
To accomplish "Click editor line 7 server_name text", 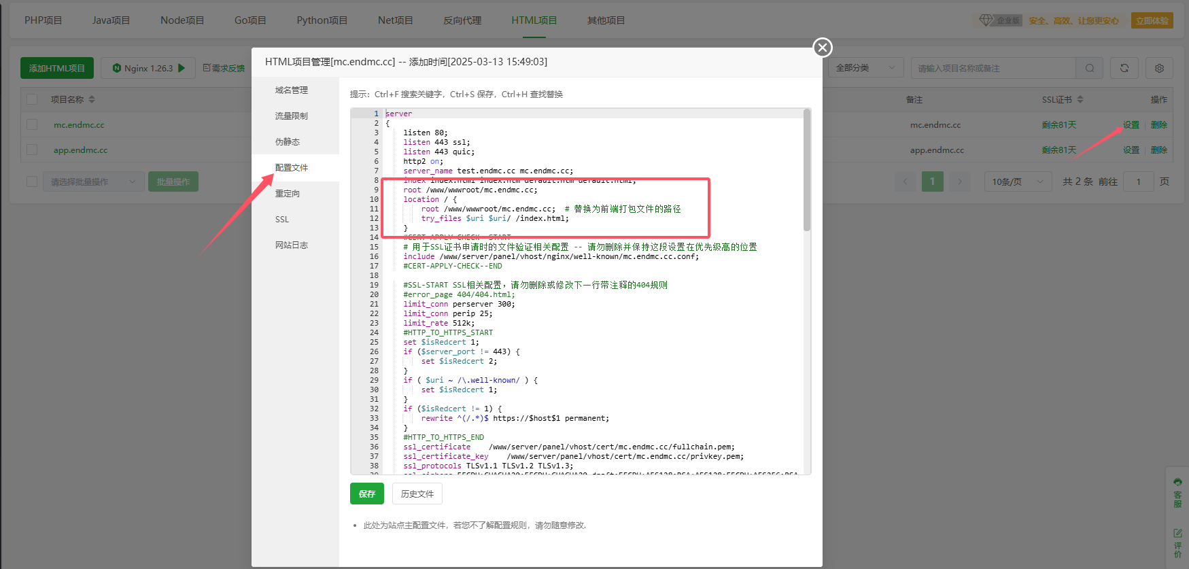I will (x=488, y=171).
